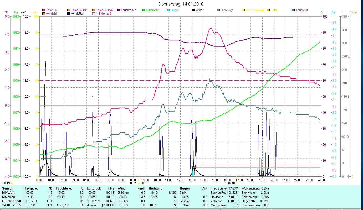
Task: Click the wind direction value 180 °
Action: point(153,205)
